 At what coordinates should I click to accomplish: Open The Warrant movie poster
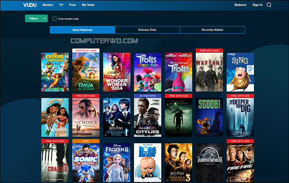[209, 72]
